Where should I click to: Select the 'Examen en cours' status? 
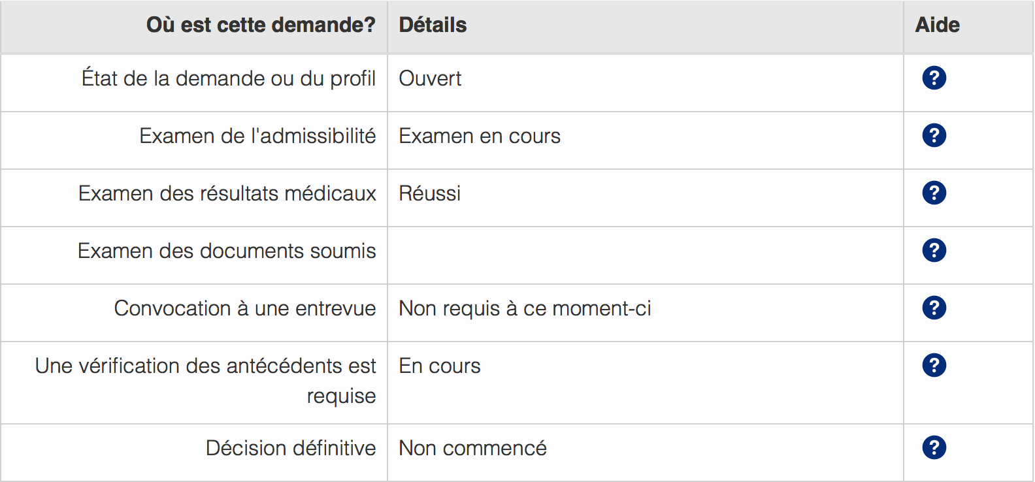click(480, 137)
